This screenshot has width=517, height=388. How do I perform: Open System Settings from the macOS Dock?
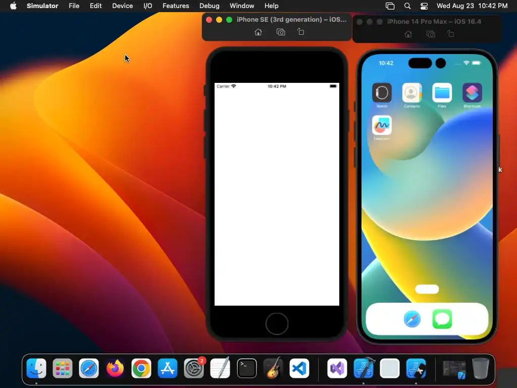[x=194, y=368]
